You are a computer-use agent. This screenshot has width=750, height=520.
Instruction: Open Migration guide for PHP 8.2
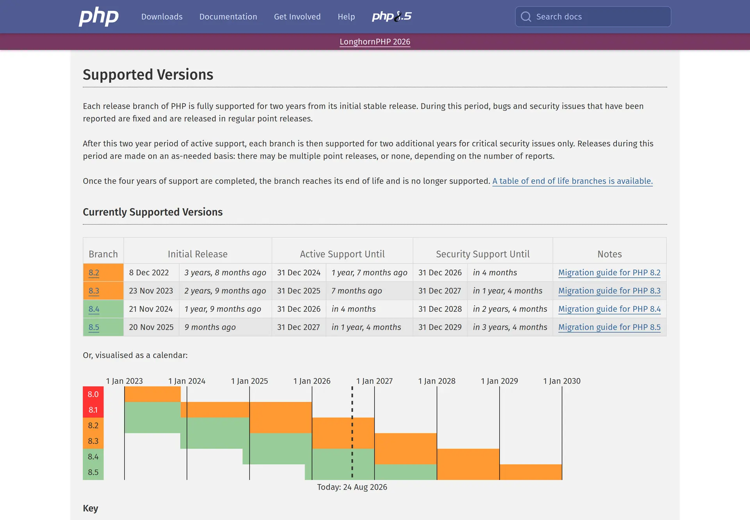(x=609, y=273)
